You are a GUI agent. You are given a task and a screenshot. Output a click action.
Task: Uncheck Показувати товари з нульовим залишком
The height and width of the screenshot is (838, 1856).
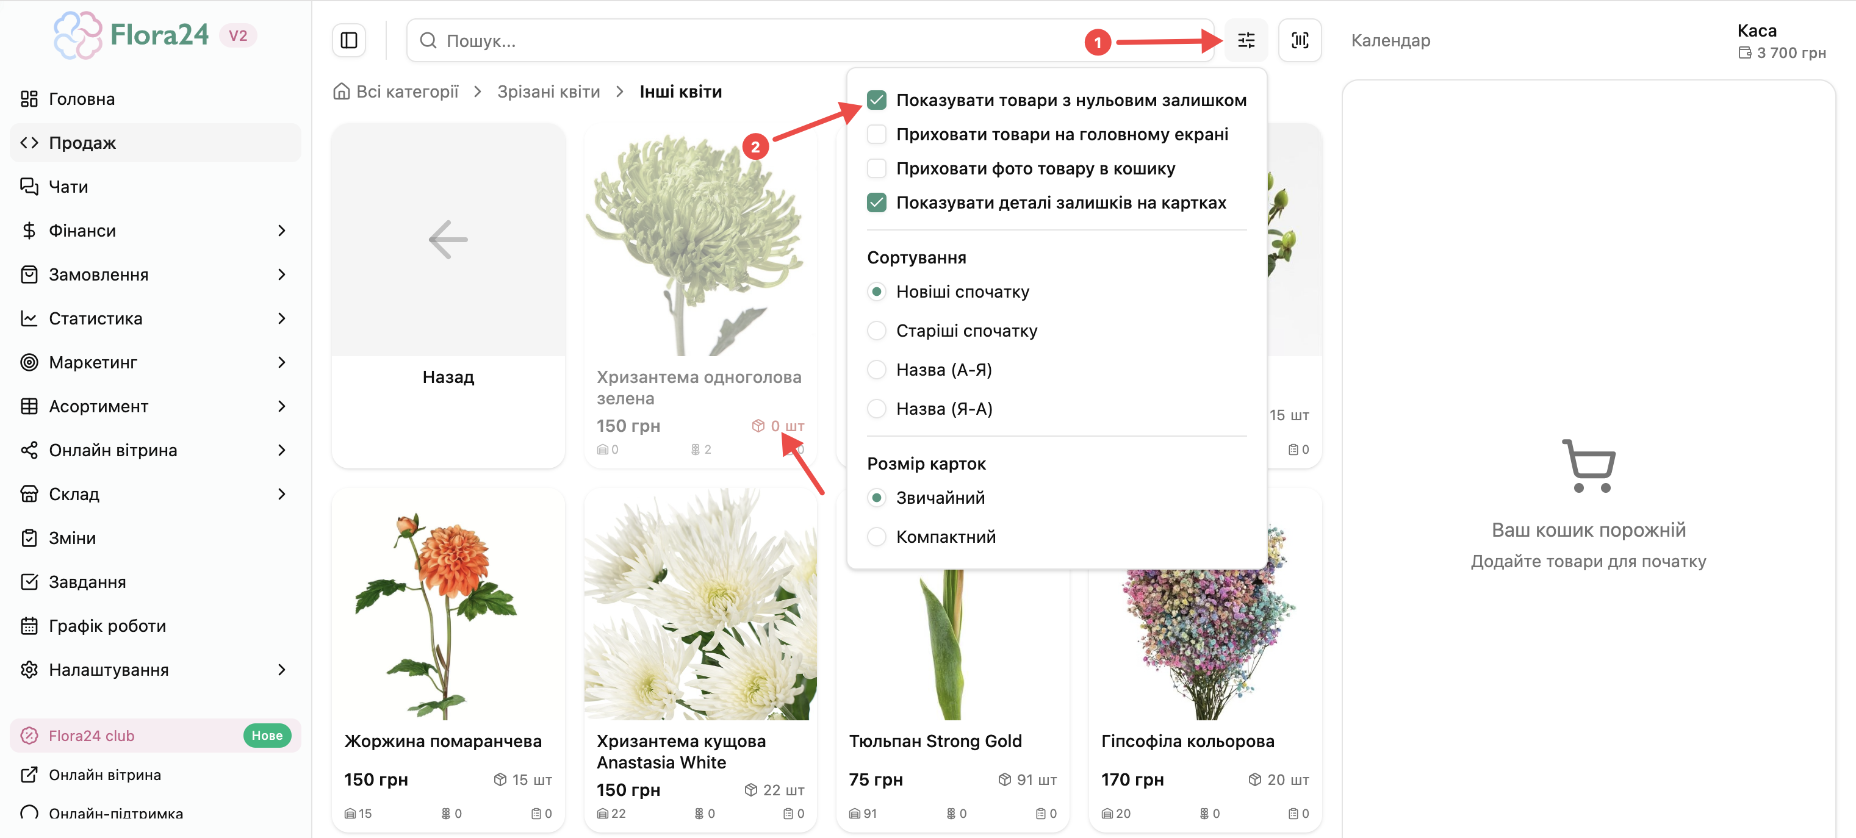click(876, 100)
